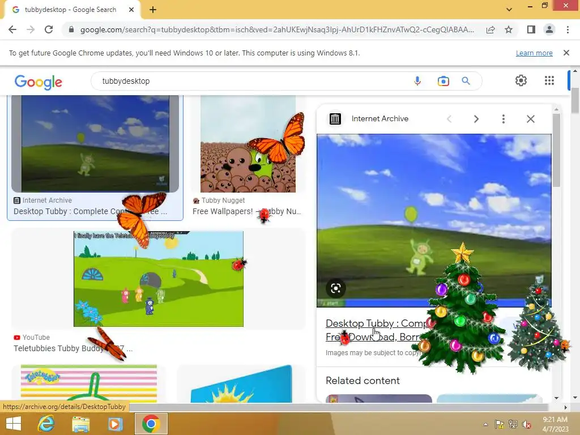580x435 pixels.
Task: Open a new tab with the plus button
Action: click(x=153, y=10)
